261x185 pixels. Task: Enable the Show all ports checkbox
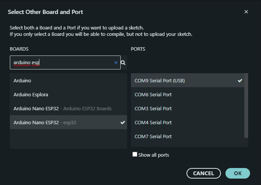click(135, 154)
